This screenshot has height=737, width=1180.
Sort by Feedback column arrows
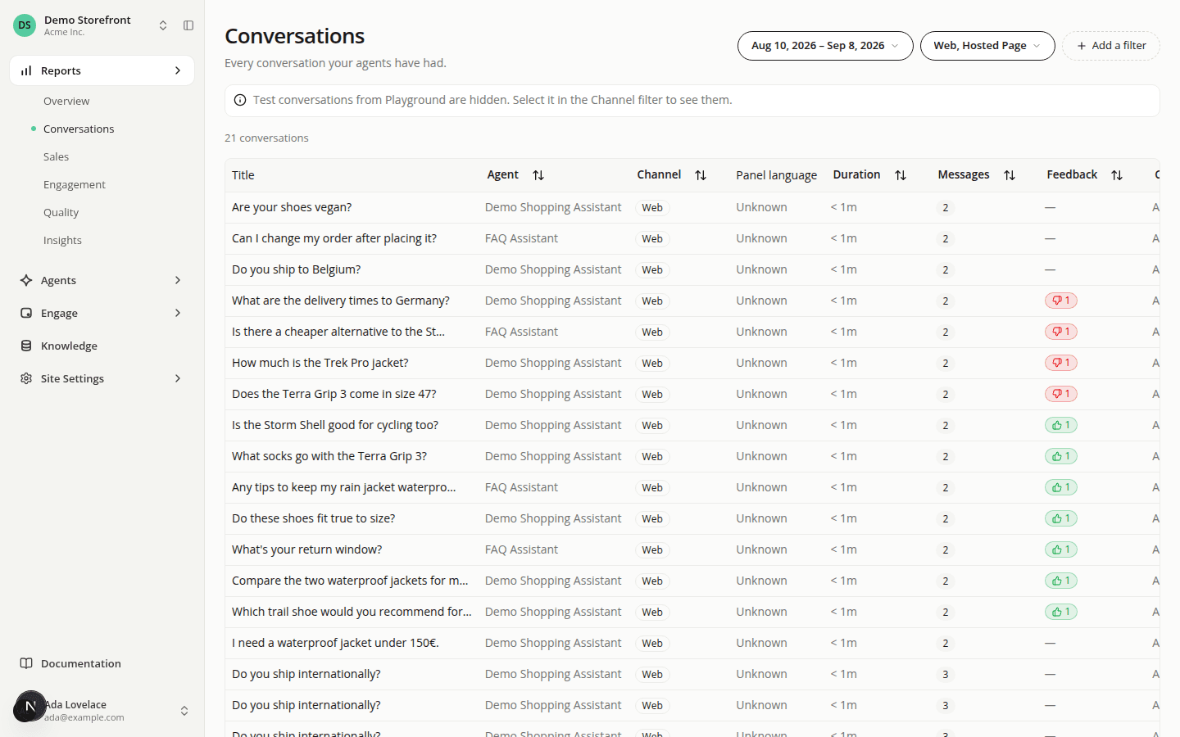point(1117,175)
